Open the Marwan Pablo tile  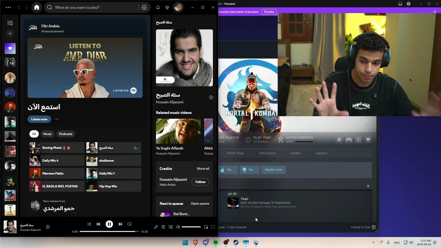point(57,173)
